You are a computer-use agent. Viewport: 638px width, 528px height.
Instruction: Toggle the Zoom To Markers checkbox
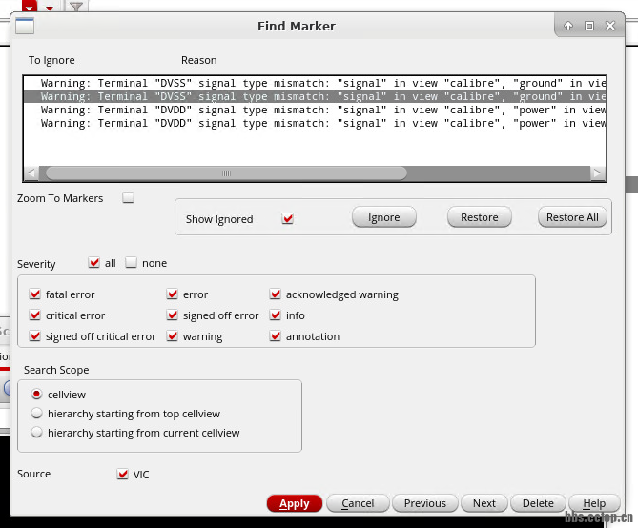point(128,197)
